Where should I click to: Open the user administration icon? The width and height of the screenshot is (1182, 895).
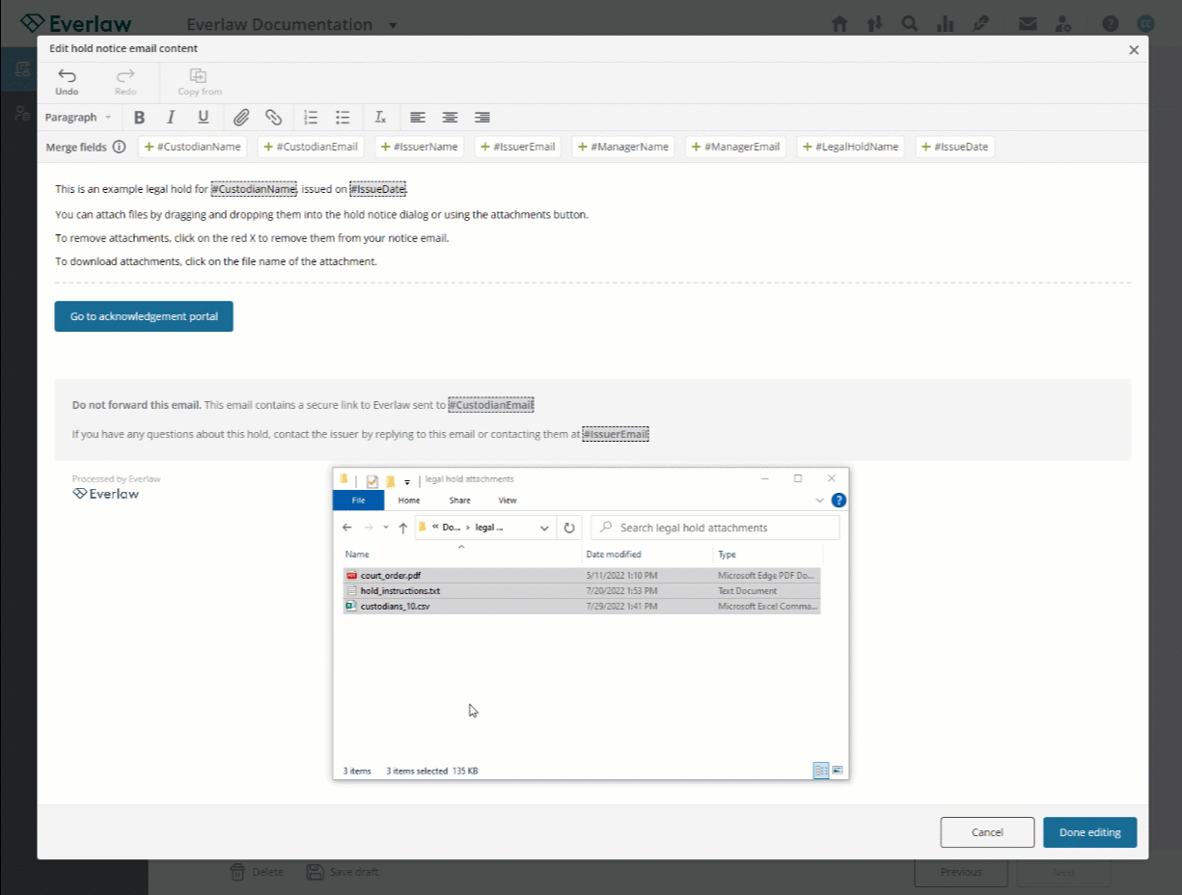tap(1062, 23)
